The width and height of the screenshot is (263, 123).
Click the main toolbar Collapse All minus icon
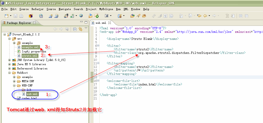click(x=246, y=16)
